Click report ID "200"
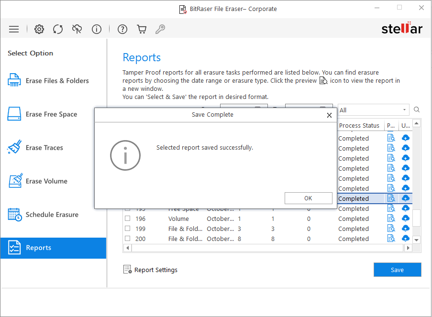This screenshot has height=317, width=432. [x=140, y=239]
